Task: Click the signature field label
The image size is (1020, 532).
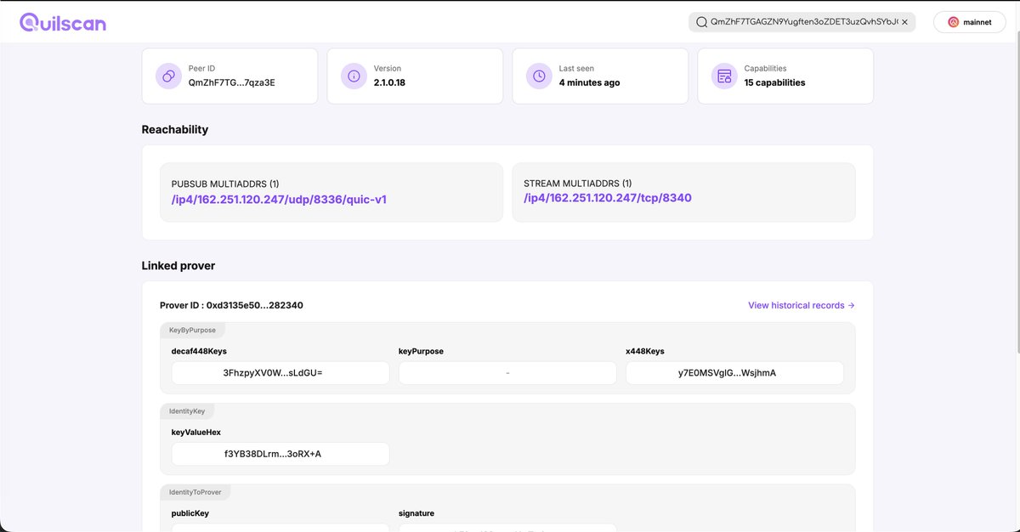Action: click(x=418, y=513)
